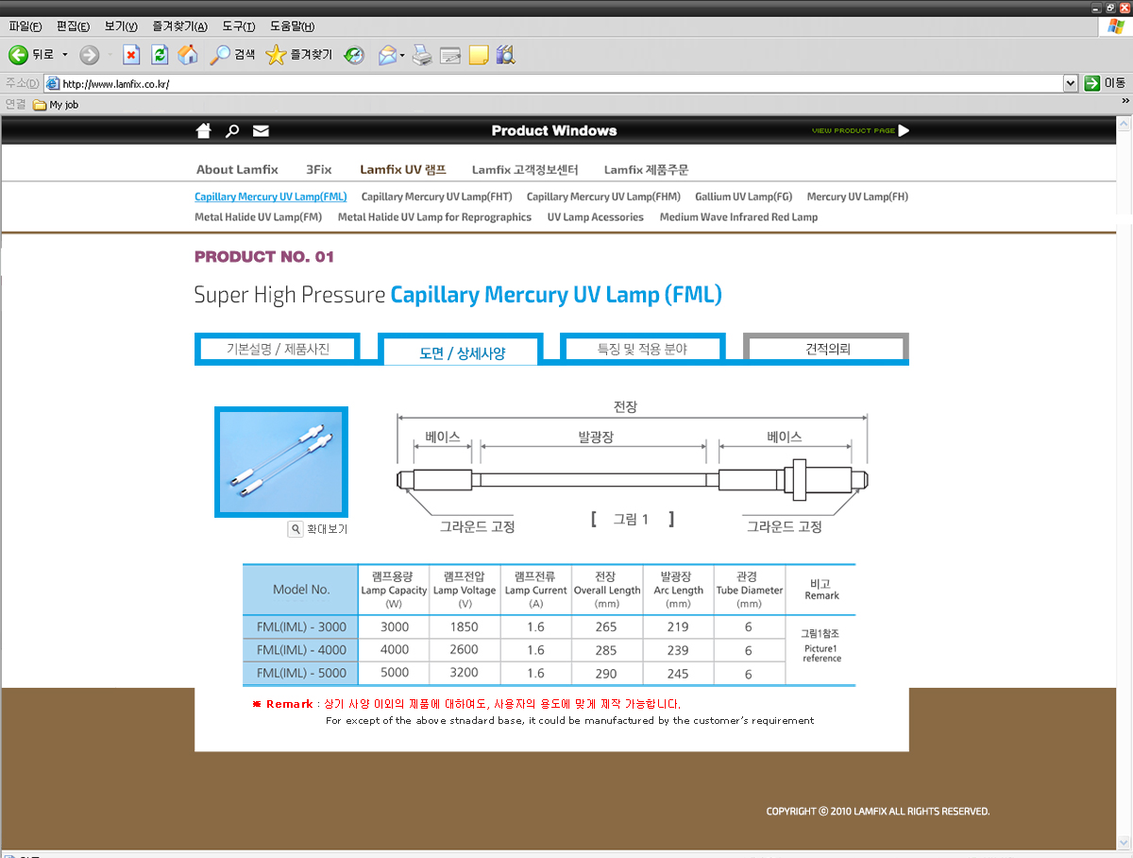Click the website's magnifier search icon
1133x858 pixels.
[232, 130]
